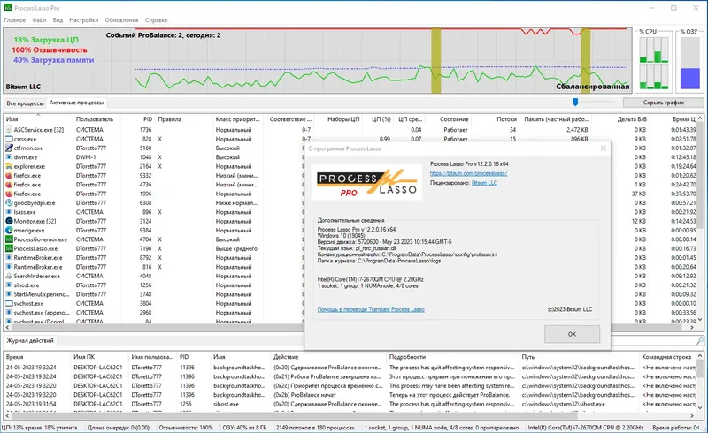Close the О программе Process Lasso dialog
This screenshot has width=708, height=433.
(x=603, y=148)
